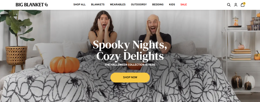Screen dimensions: 260x102
Task: Click the Spooky Nights, Cozy Delights headline
Action: 130,51
